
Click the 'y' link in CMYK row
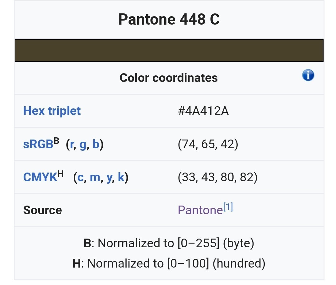tap(109, 178)
